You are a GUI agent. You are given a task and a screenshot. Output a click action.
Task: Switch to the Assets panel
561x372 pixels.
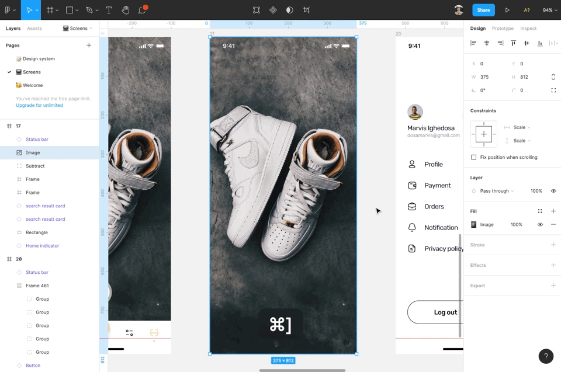[35, 28]
